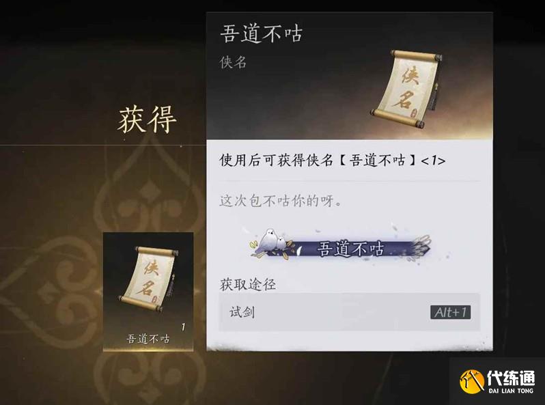Click the <1> marker after description
The image size is (545, 405).
point(433,160)
